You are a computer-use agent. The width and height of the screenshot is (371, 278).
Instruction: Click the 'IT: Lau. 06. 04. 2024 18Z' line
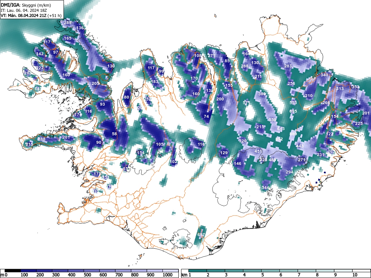[x=24, y=10]
